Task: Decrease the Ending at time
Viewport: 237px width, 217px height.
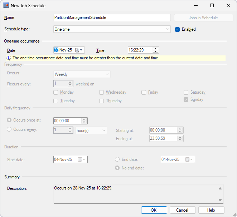Action: click(180, 139)
